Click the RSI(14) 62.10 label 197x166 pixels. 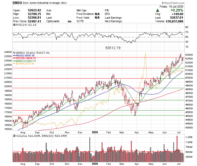(26, 25)
